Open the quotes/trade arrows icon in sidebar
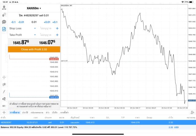This screenshot has width=196, height=136. pos(4,15)
